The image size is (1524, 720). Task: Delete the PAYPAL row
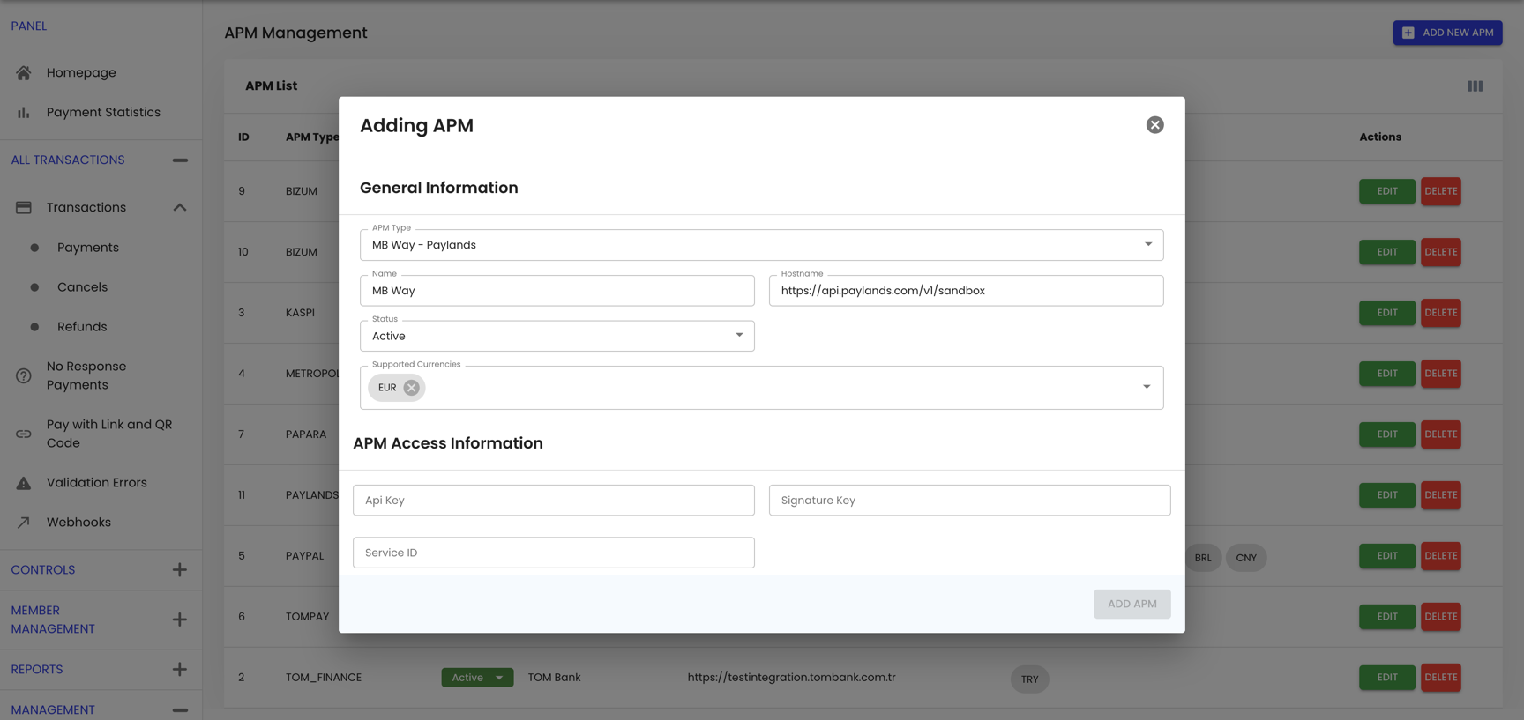[1441, 556]
